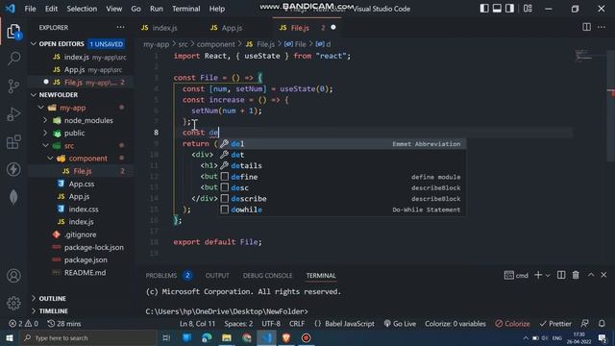Toggle Secondary Side Bar layout icon

coord(509,9)
